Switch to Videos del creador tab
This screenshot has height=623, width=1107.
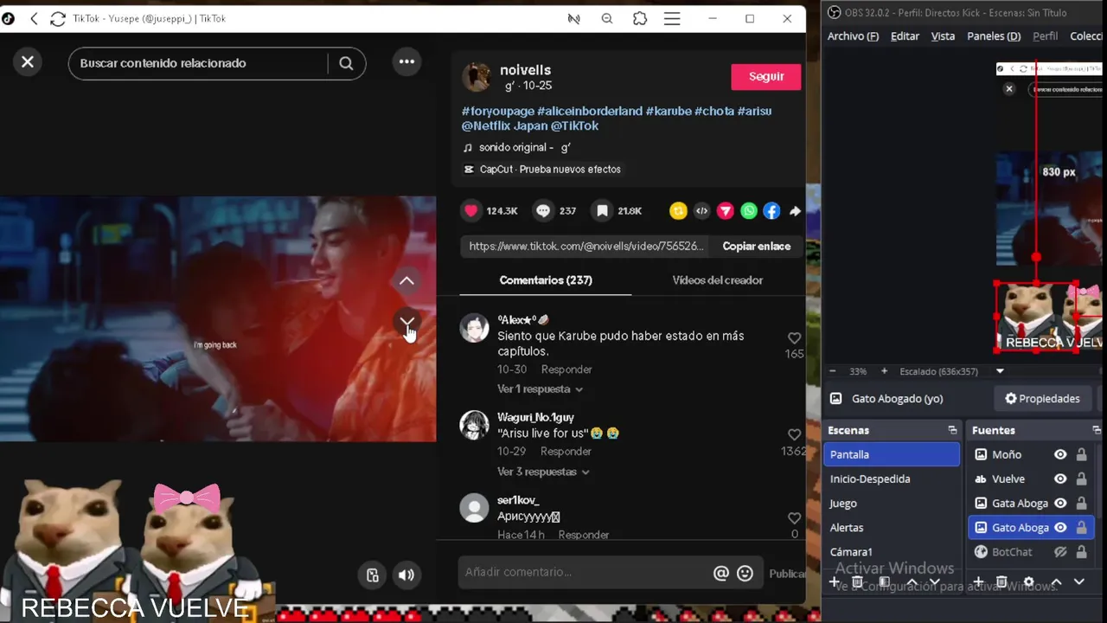click(718, 280)
